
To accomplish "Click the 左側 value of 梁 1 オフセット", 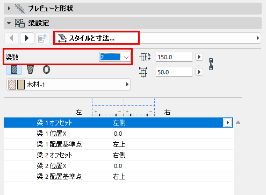I will pos(119,123).
